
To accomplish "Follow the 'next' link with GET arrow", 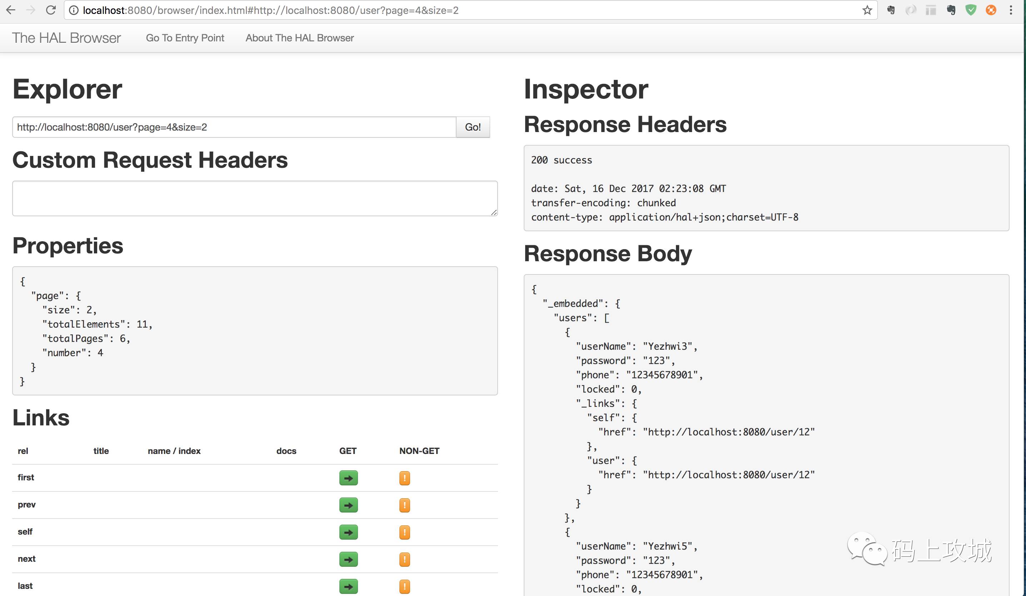I will 348,559.
